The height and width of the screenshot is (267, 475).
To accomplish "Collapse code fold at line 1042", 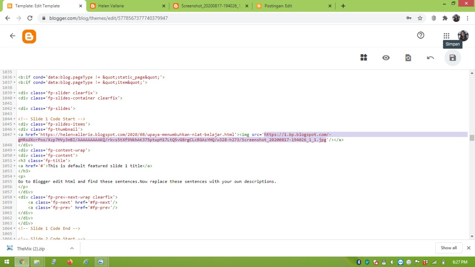I will coord(14,108).
